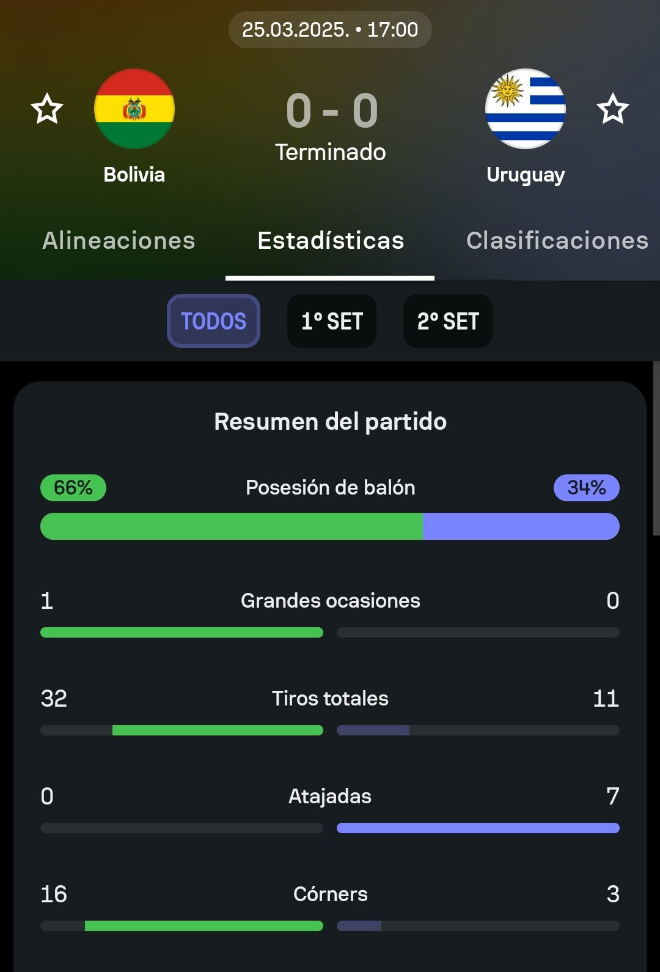The image size is (660, 972).
Task: Open the Bolivia flag icon
Action: point(134,109)
